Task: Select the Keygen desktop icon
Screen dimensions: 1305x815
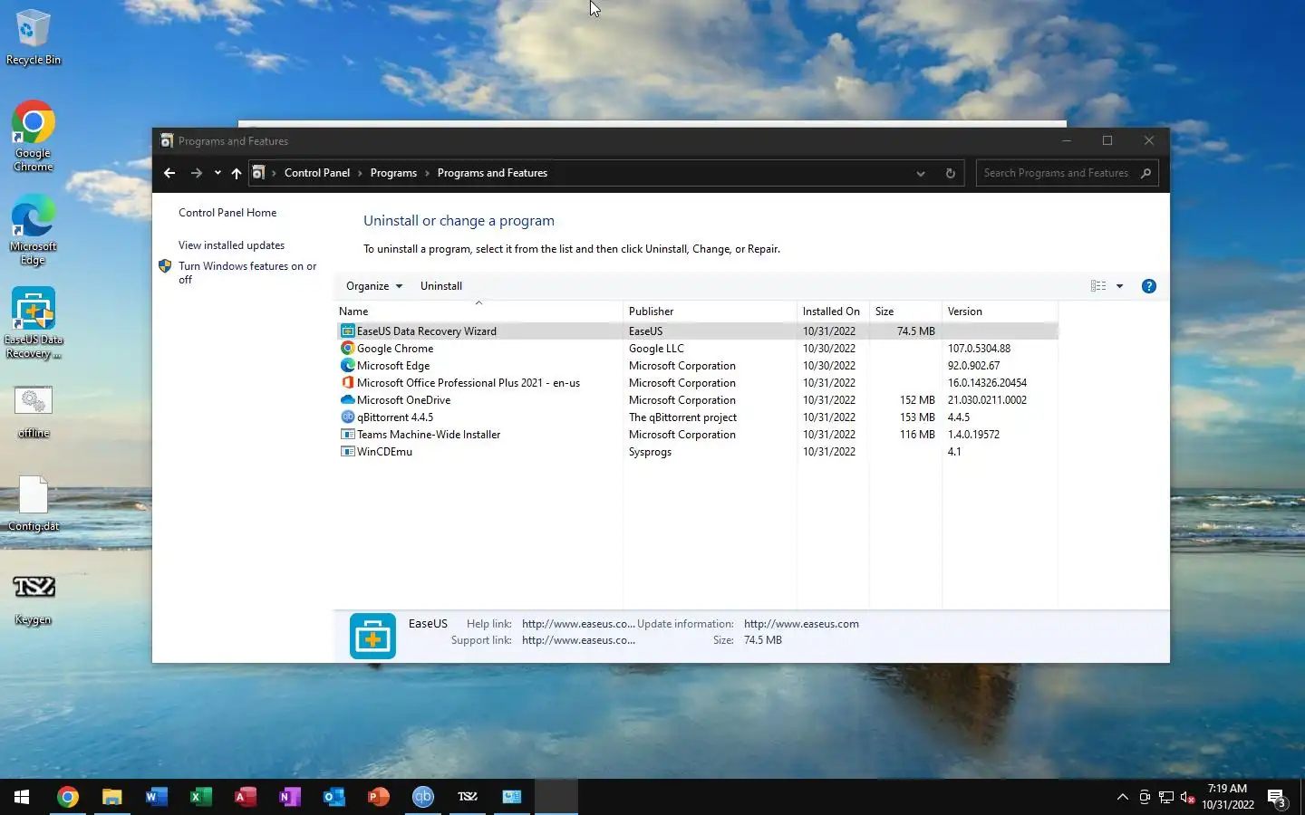Action: coord(33,599)
